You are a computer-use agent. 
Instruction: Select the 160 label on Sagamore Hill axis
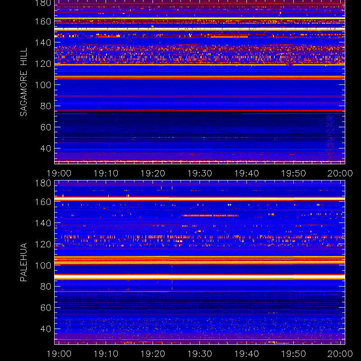tap(43, 21)
